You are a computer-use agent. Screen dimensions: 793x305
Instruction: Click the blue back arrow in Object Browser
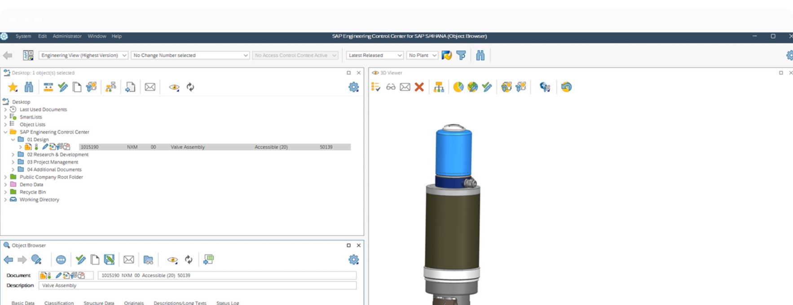click(x=8, y=260)
